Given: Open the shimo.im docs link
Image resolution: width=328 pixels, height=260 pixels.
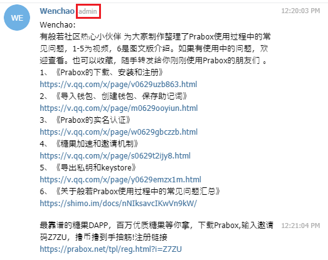Looking at the screenshot, I should click(118, 204).
